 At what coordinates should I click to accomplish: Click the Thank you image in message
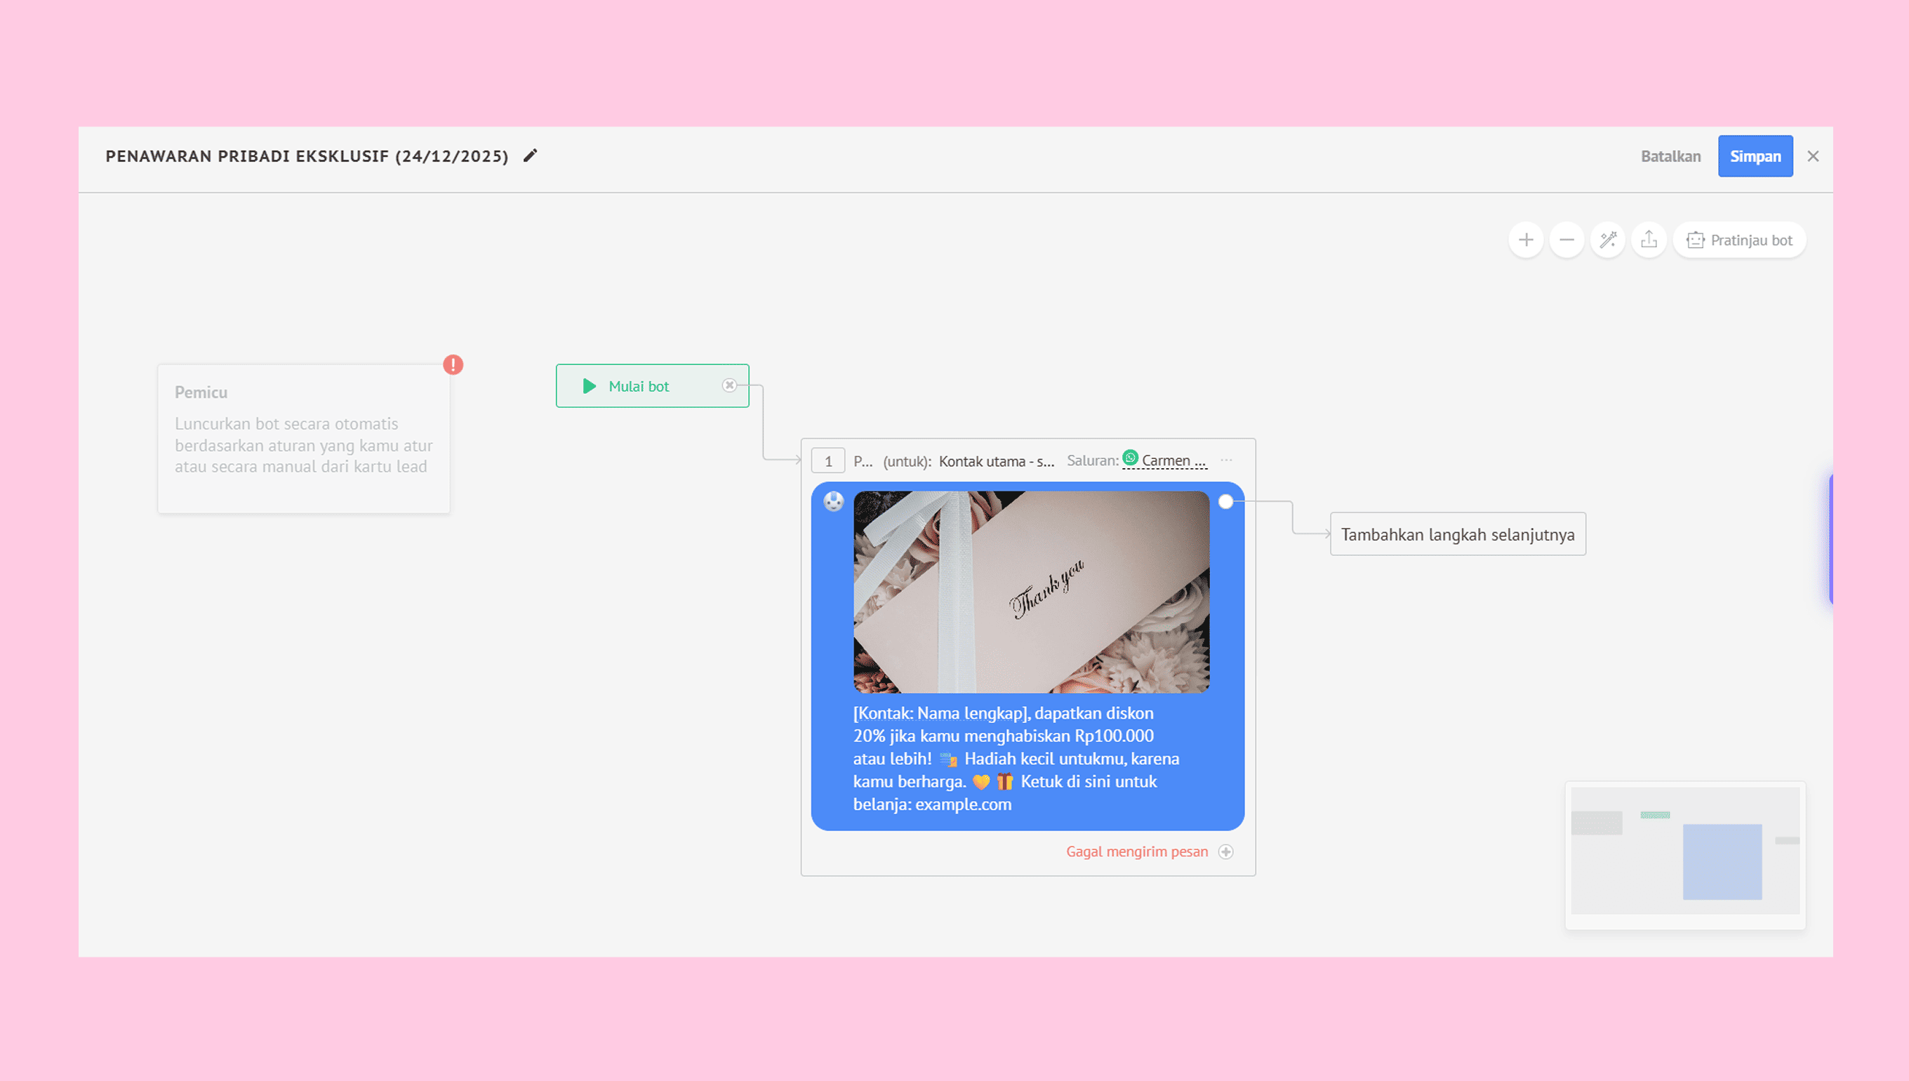[1031, 592]
